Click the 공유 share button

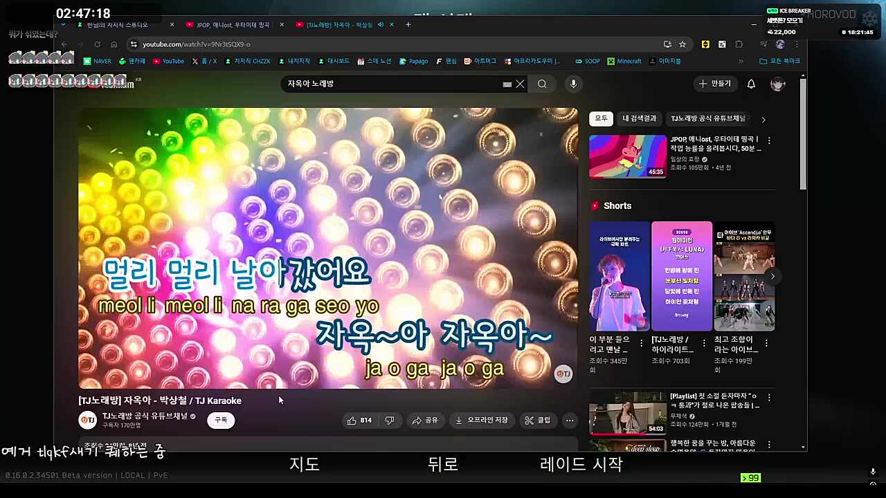(425, 420)
